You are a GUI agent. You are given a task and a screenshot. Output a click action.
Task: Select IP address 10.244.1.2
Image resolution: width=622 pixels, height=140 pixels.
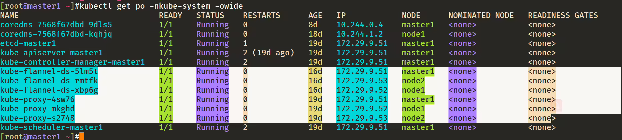(360, 34)
